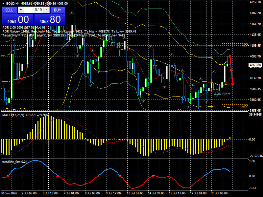
Task: Decrease lot volume with down arrow
Action: [21, 10]
